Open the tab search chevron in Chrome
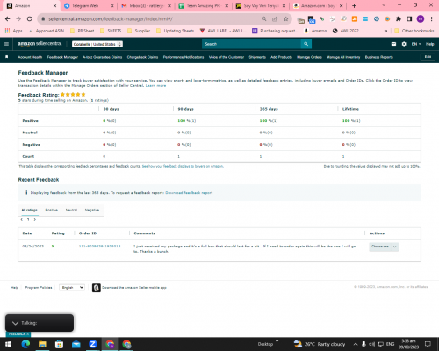The width and height of the screenshot is (439, 351). tap(384, 5)
